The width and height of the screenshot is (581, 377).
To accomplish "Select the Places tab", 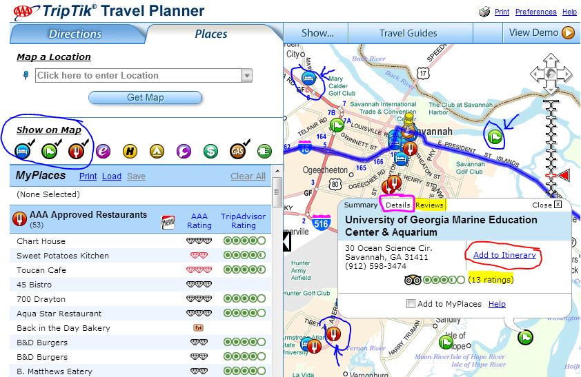I will tap(211, 34).
